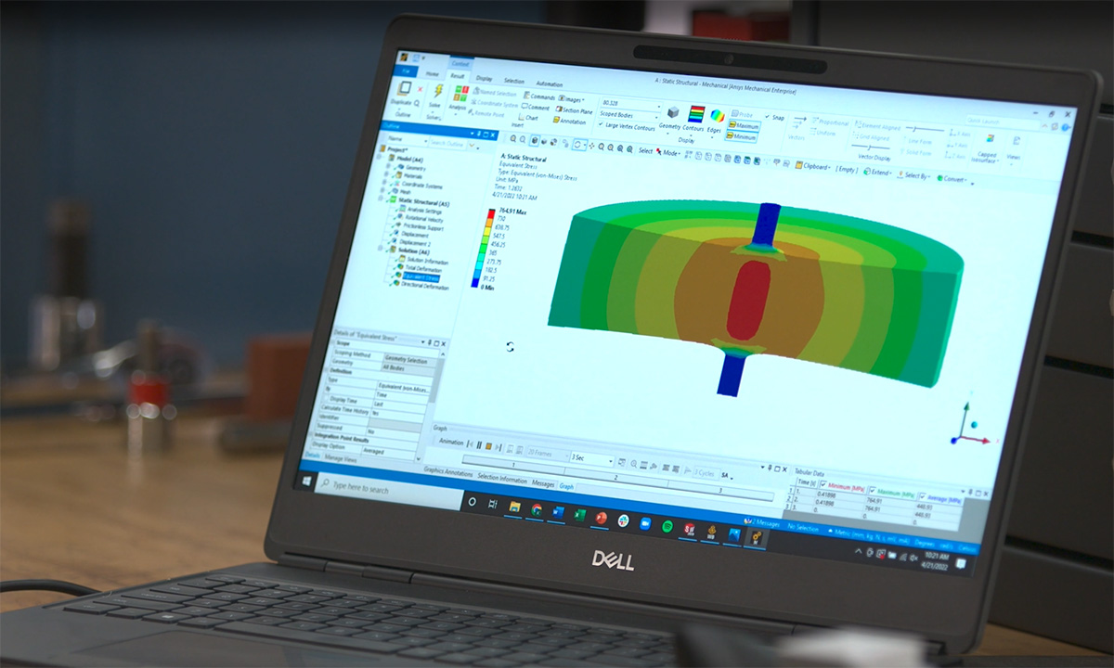Select Total Deformation in the outline tree
This screenshot has height=668, width=1114.
pos(425,267)
